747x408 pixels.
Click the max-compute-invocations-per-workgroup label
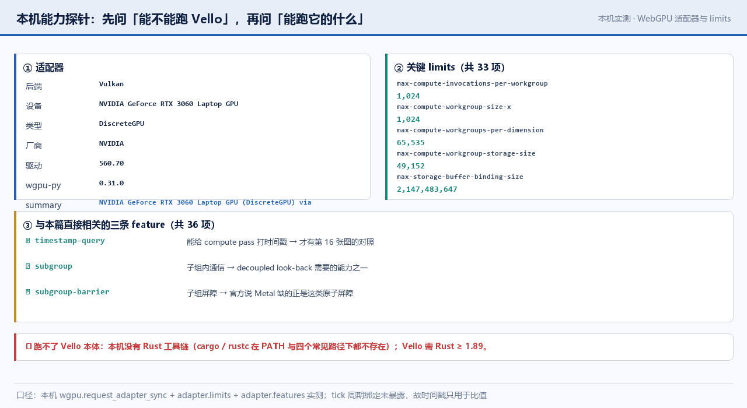pos(472,83)
